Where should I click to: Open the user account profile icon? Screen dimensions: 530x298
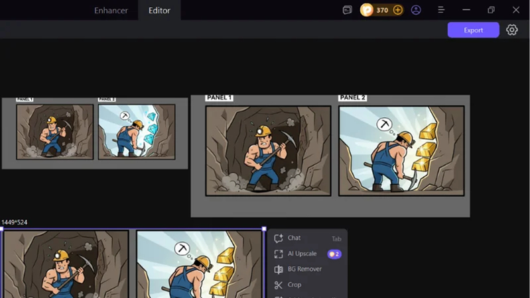416,10
